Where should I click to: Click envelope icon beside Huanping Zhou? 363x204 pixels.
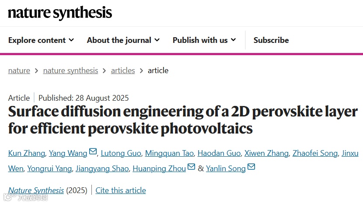click(191, 167)
